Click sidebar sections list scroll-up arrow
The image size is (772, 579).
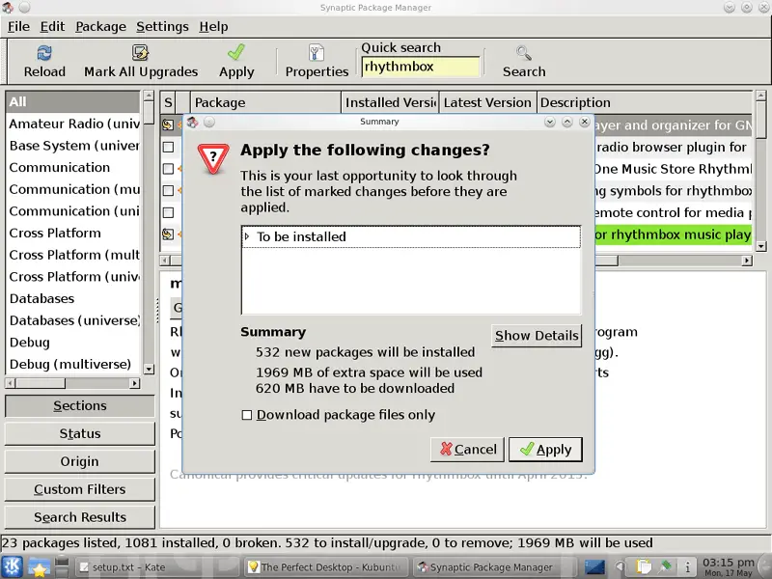pos(149,96)
